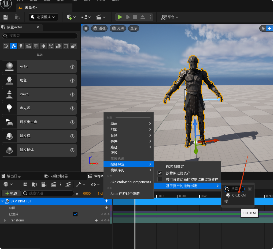Open the 光照 lit mode dropdown

tap(118, 28)
